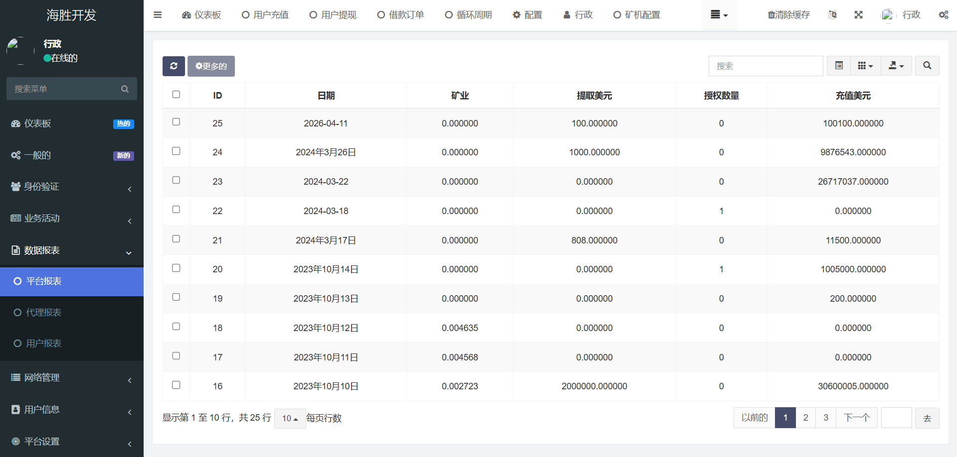Click the language translate icon in header
Viewport: 957px width, 457px height.
(832, 15)
